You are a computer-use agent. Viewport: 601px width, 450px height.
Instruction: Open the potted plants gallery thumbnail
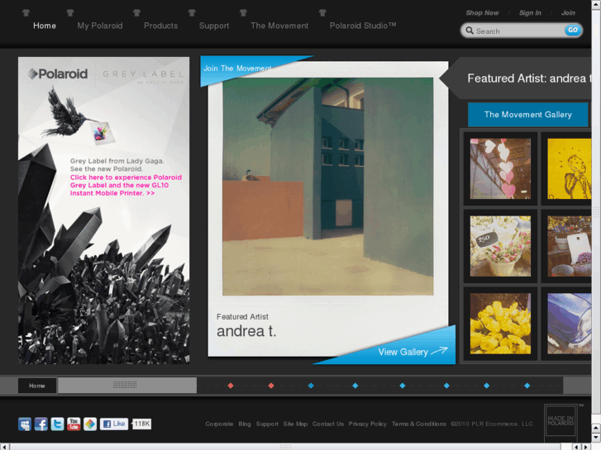570,246
